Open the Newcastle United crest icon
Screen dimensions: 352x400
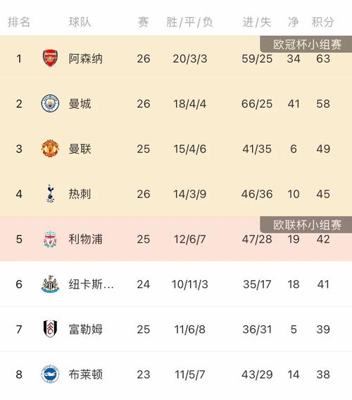click(x=50, y=284)
